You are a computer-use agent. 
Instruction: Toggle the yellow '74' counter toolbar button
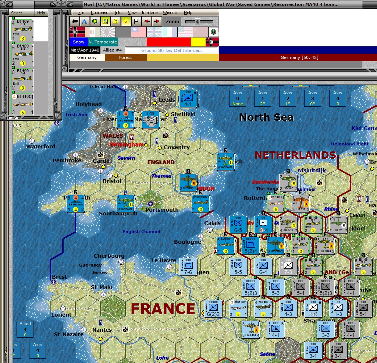coord(115,21)
